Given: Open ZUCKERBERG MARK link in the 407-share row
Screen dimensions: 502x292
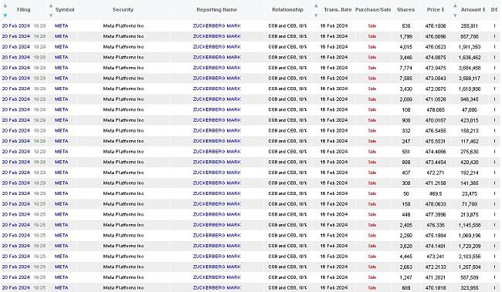Looking at the screenshot, I should (x=217, y=173).
